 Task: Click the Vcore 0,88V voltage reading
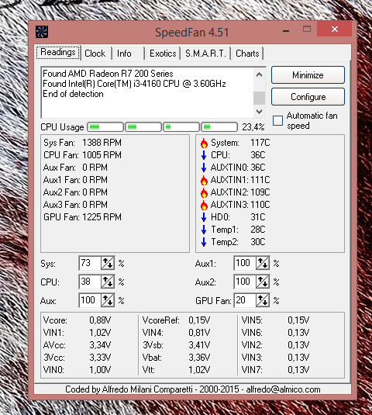tap(77, 320)
